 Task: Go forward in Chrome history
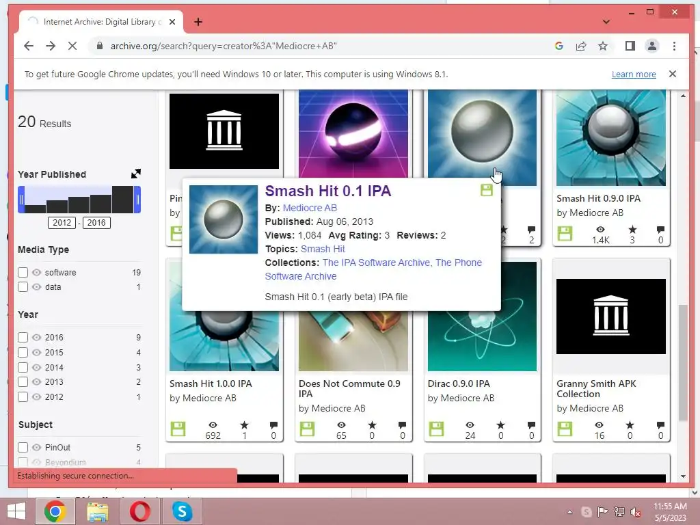[51, 46]
